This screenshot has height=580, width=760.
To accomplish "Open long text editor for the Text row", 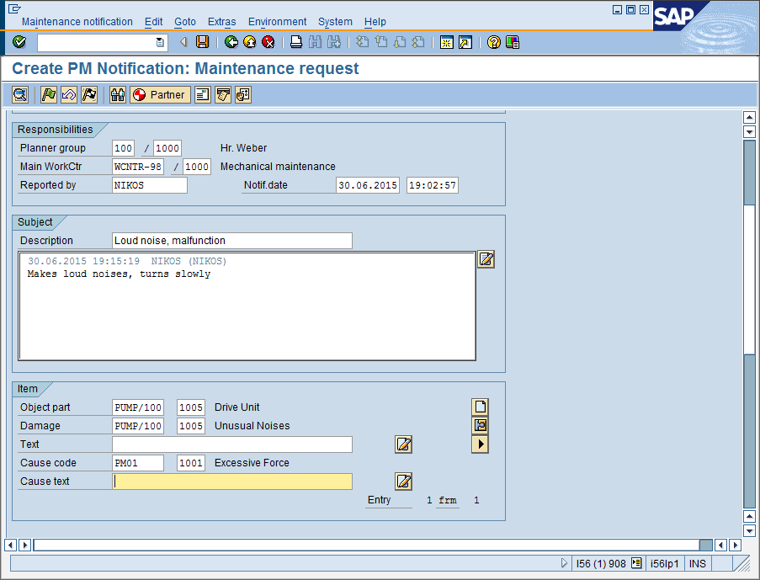I will point(403,444).
